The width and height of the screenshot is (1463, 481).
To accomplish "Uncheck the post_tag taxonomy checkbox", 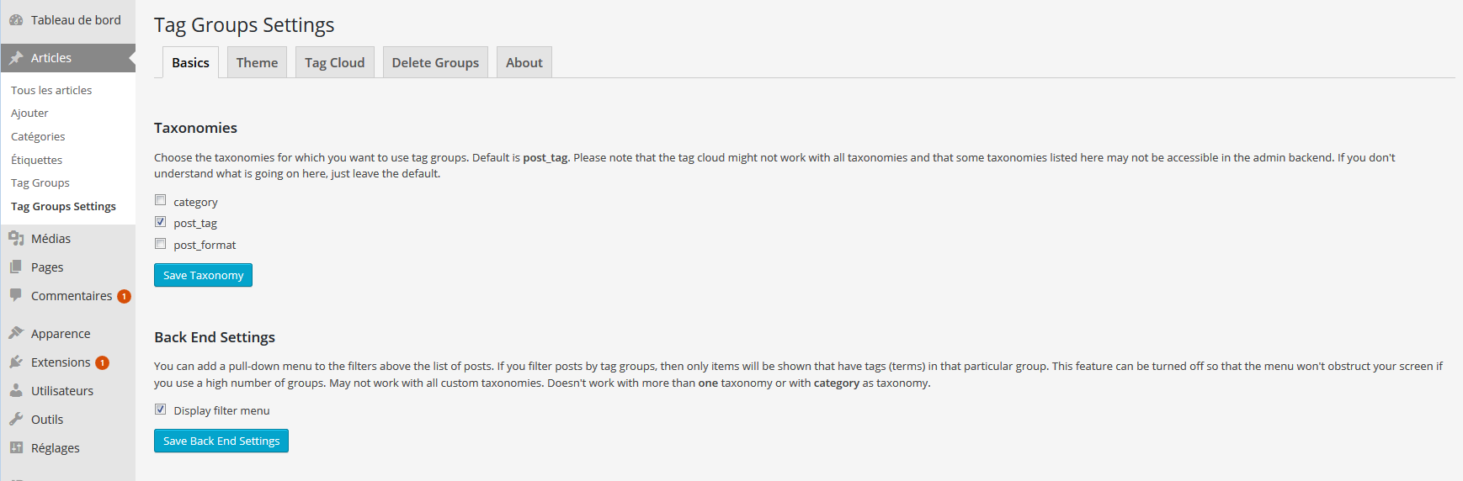I will [x=160, y=222].
